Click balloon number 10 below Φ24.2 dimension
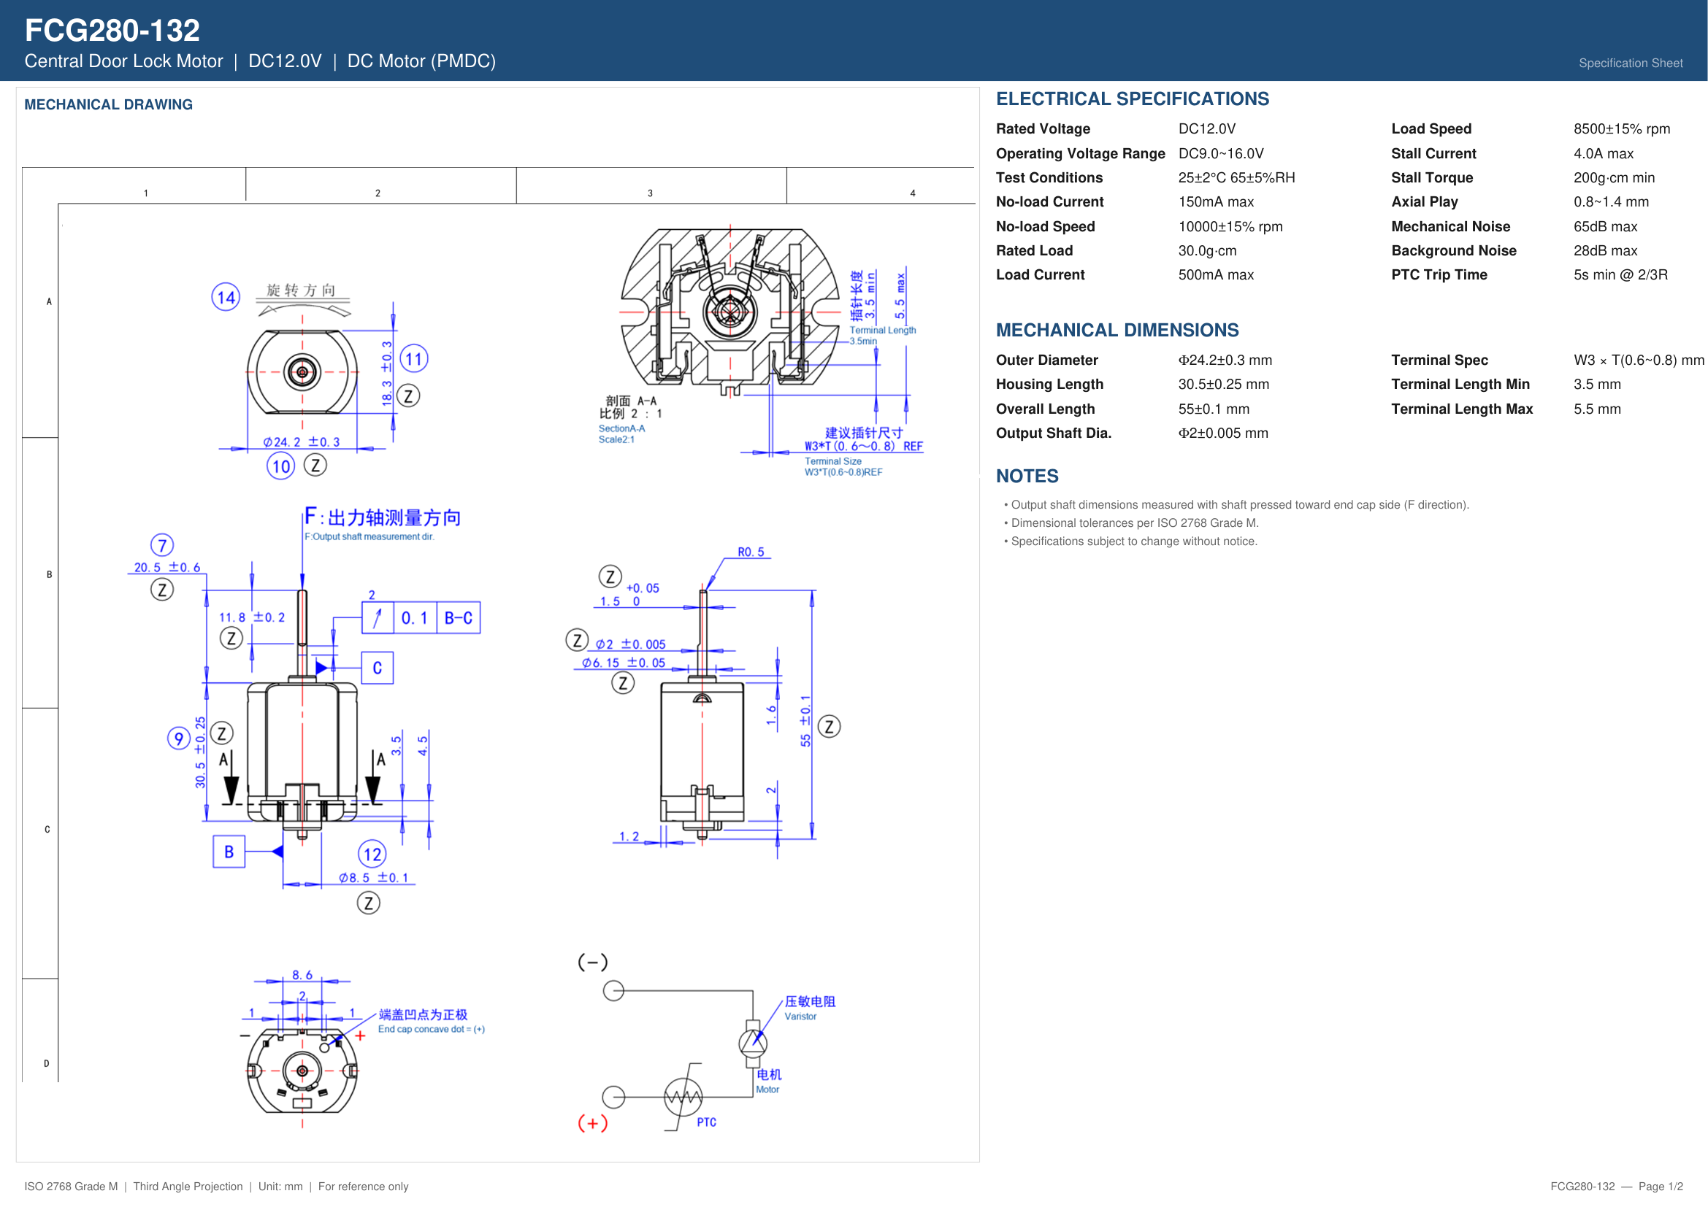Screen dimensions: 1708x1207 (x=280, y=466)
